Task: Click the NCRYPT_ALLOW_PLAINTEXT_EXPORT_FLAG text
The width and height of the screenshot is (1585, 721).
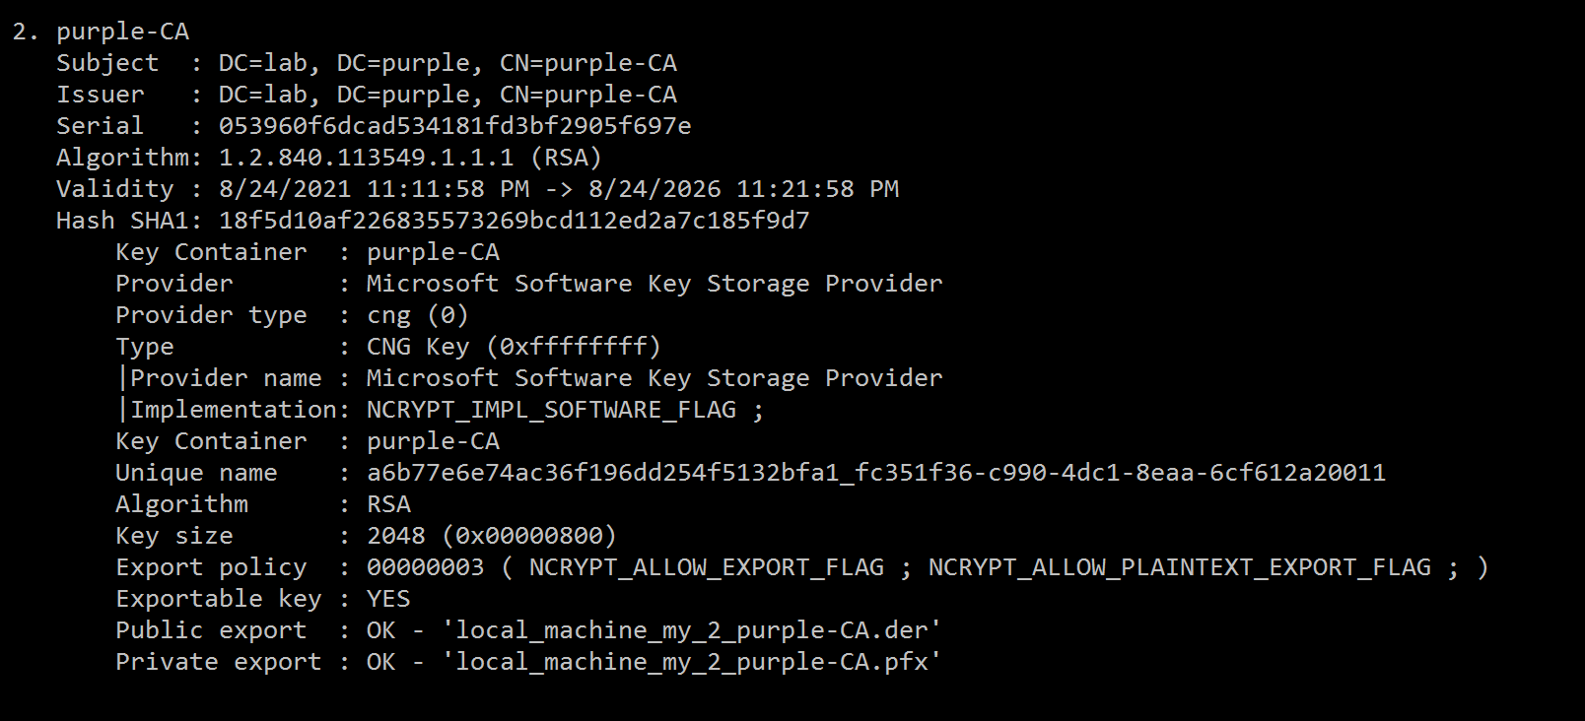Action: pyautogui.click(x=1179, y=567)
